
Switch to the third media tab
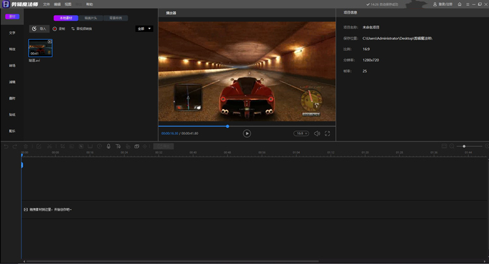(115, 18)
